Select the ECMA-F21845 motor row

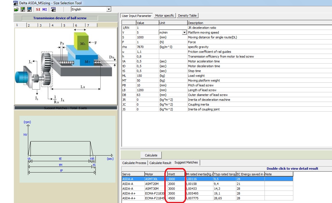(x=207, y=198)
